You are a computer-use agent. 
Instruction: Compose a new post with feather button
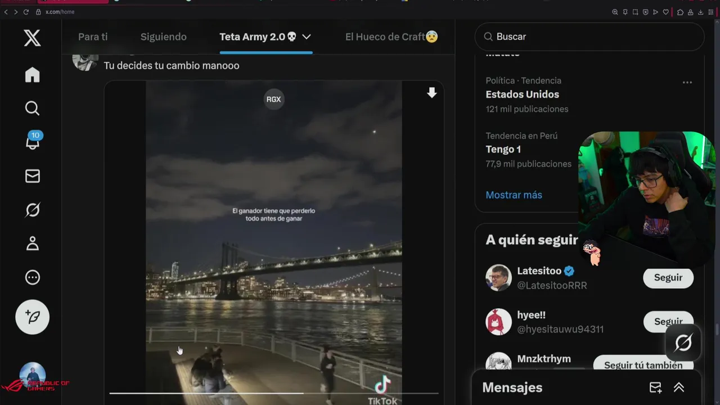click(x=32, y=317)
